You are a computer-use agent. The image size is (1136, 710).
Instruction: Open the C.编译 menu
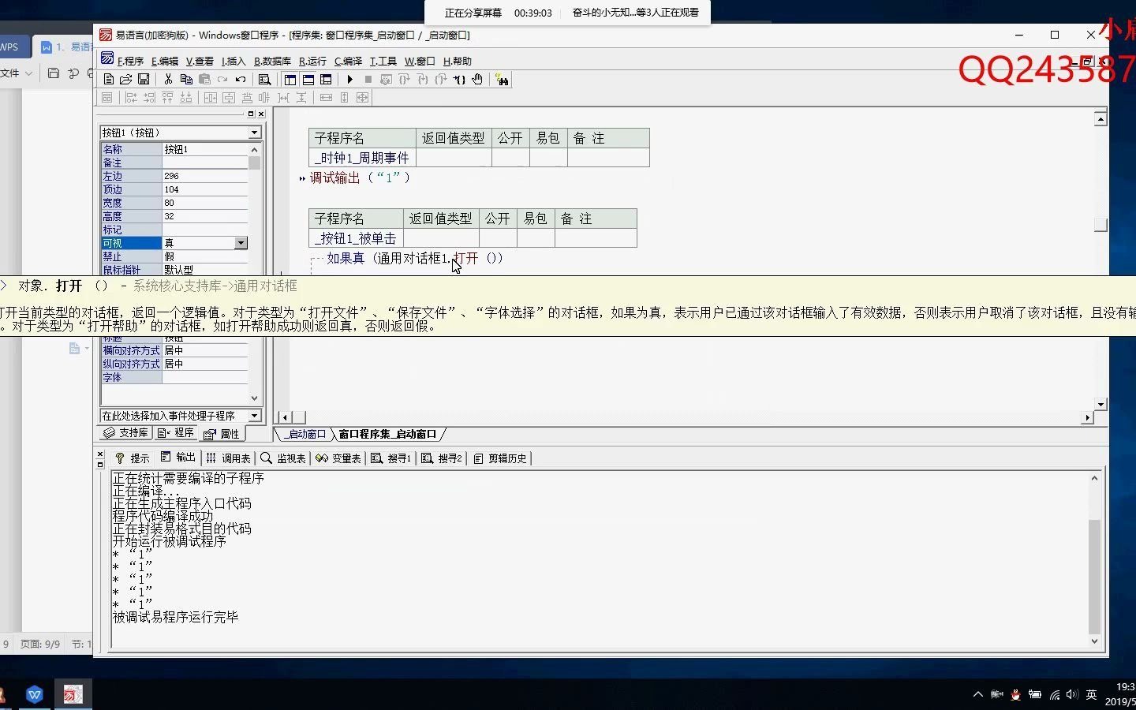tap(347, 61)
